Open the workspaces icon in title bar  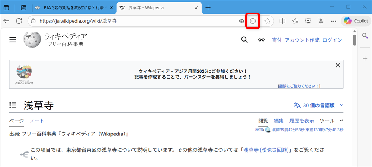pyautogui.click(x=24, y=7)
